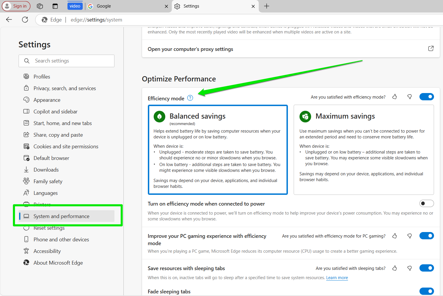
Task: Click the external link icon for proxy settings
Action: [431, 49]
